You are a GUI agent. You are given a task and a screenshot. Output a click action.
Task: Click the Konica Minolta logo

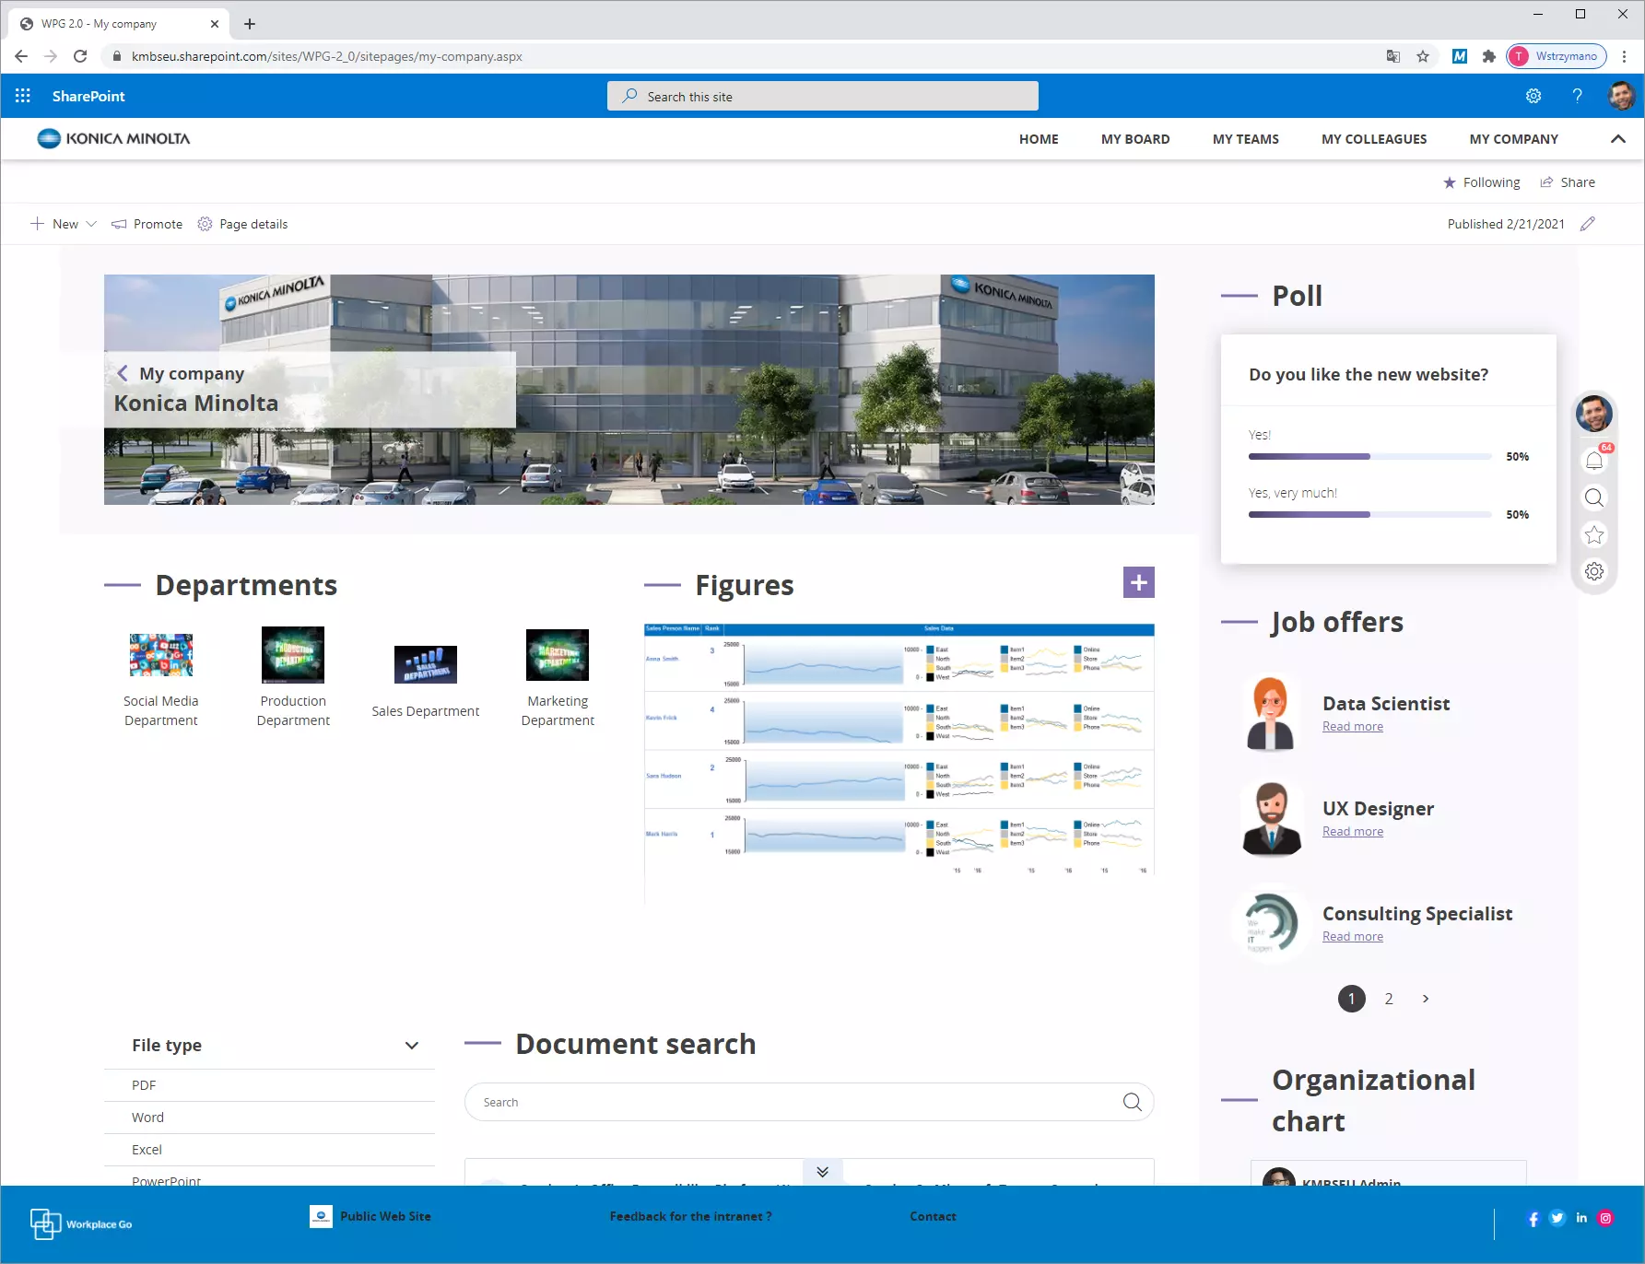pyautogui.click(x=113, y=139)
